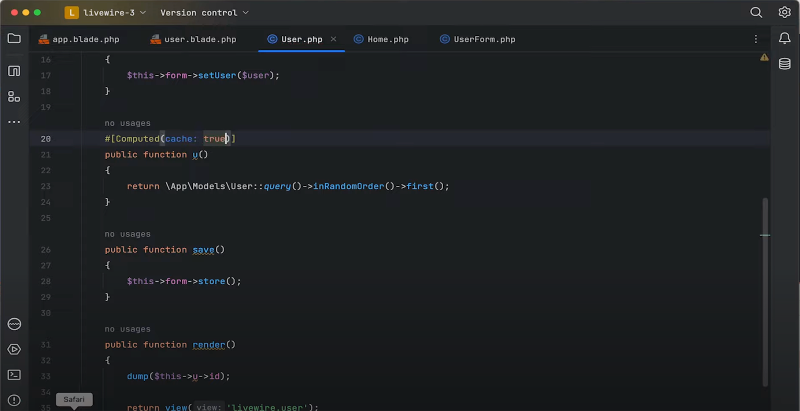
Task: Expand the livewire-3 project dropdown
Action: click(114, 12)
